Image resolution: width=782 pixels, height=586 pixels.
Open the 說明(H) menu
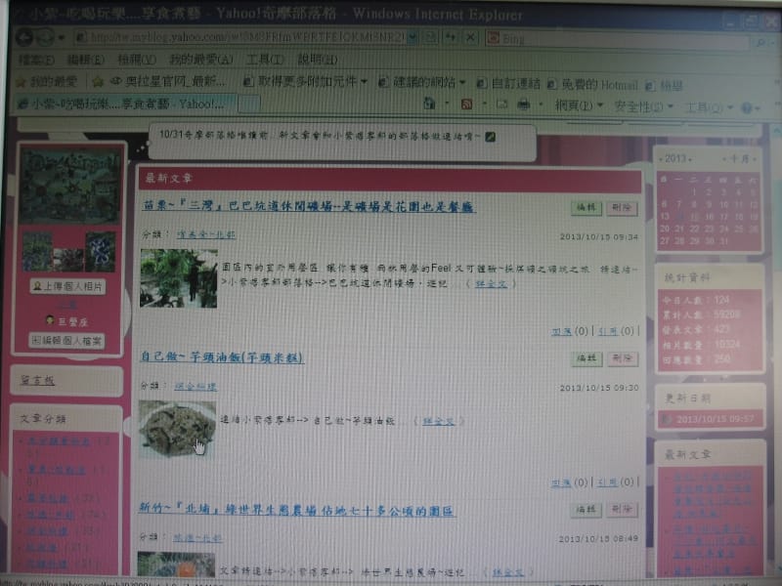pos(317,61)
